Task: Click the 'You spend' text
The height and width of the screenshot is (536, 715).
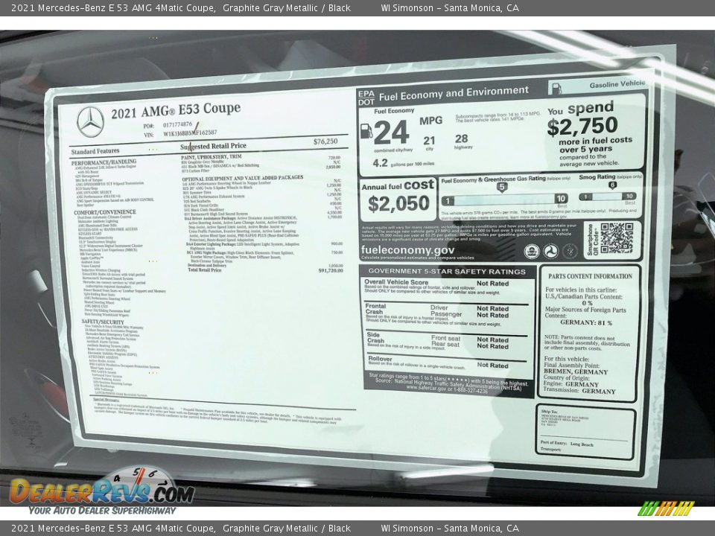Action: (x=580, y=109)
